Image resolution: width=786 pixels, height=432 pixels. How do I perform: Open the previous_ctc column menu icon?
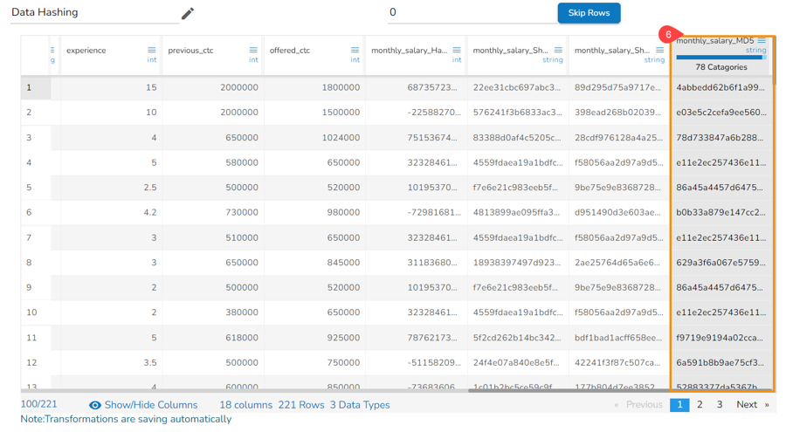coord(253,51)
